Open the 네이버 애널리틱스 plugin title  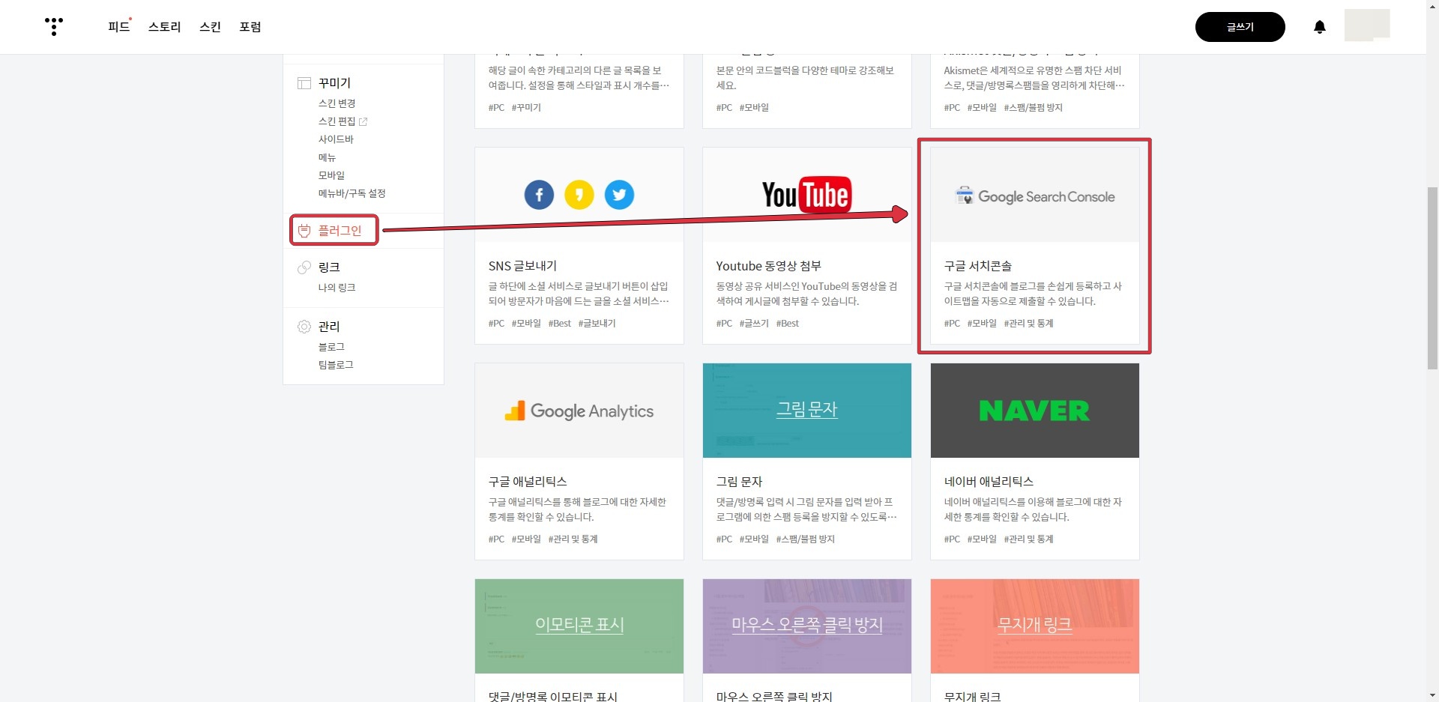(989, 482)
